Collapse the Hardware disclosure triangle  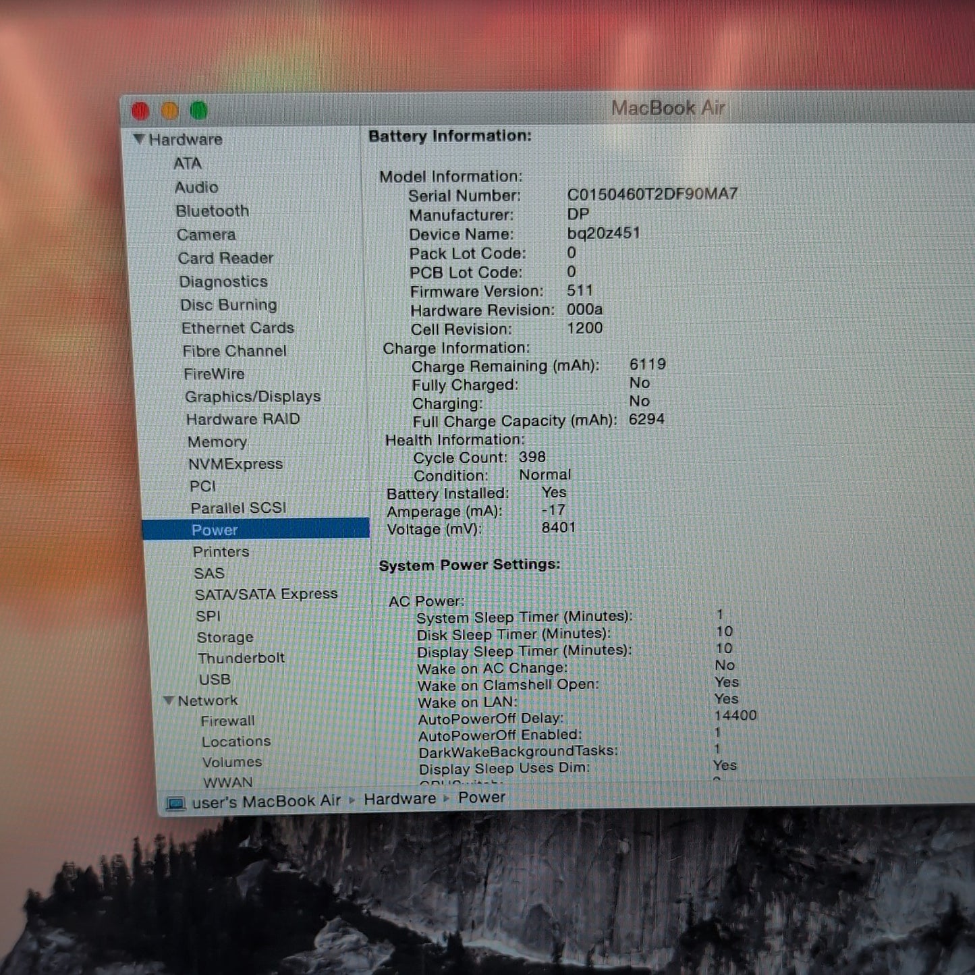point(139,139)
